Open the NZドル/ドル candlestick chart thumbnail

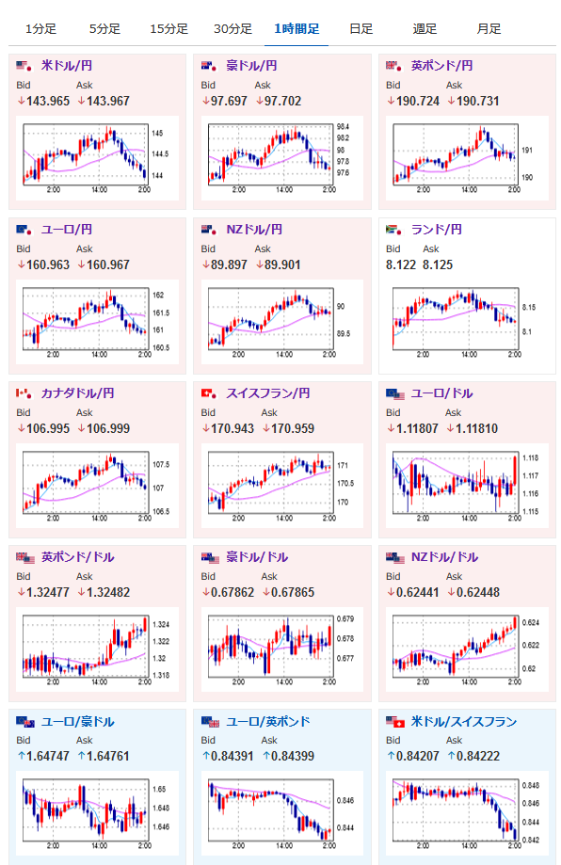click(x=467, y=649)
